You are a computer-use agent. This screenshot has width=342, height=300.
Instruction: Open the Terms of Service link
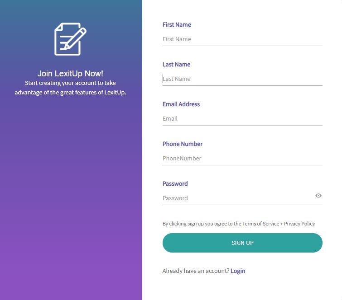point(260,224)
